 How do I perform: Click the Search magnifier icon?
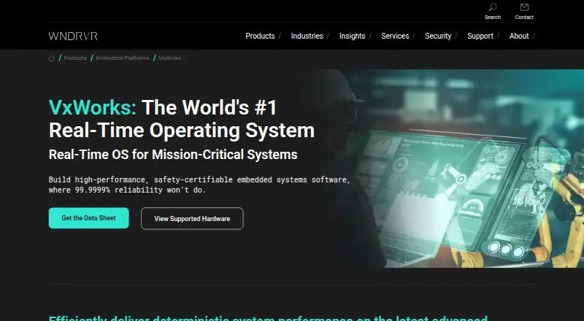tap(492, 7)
